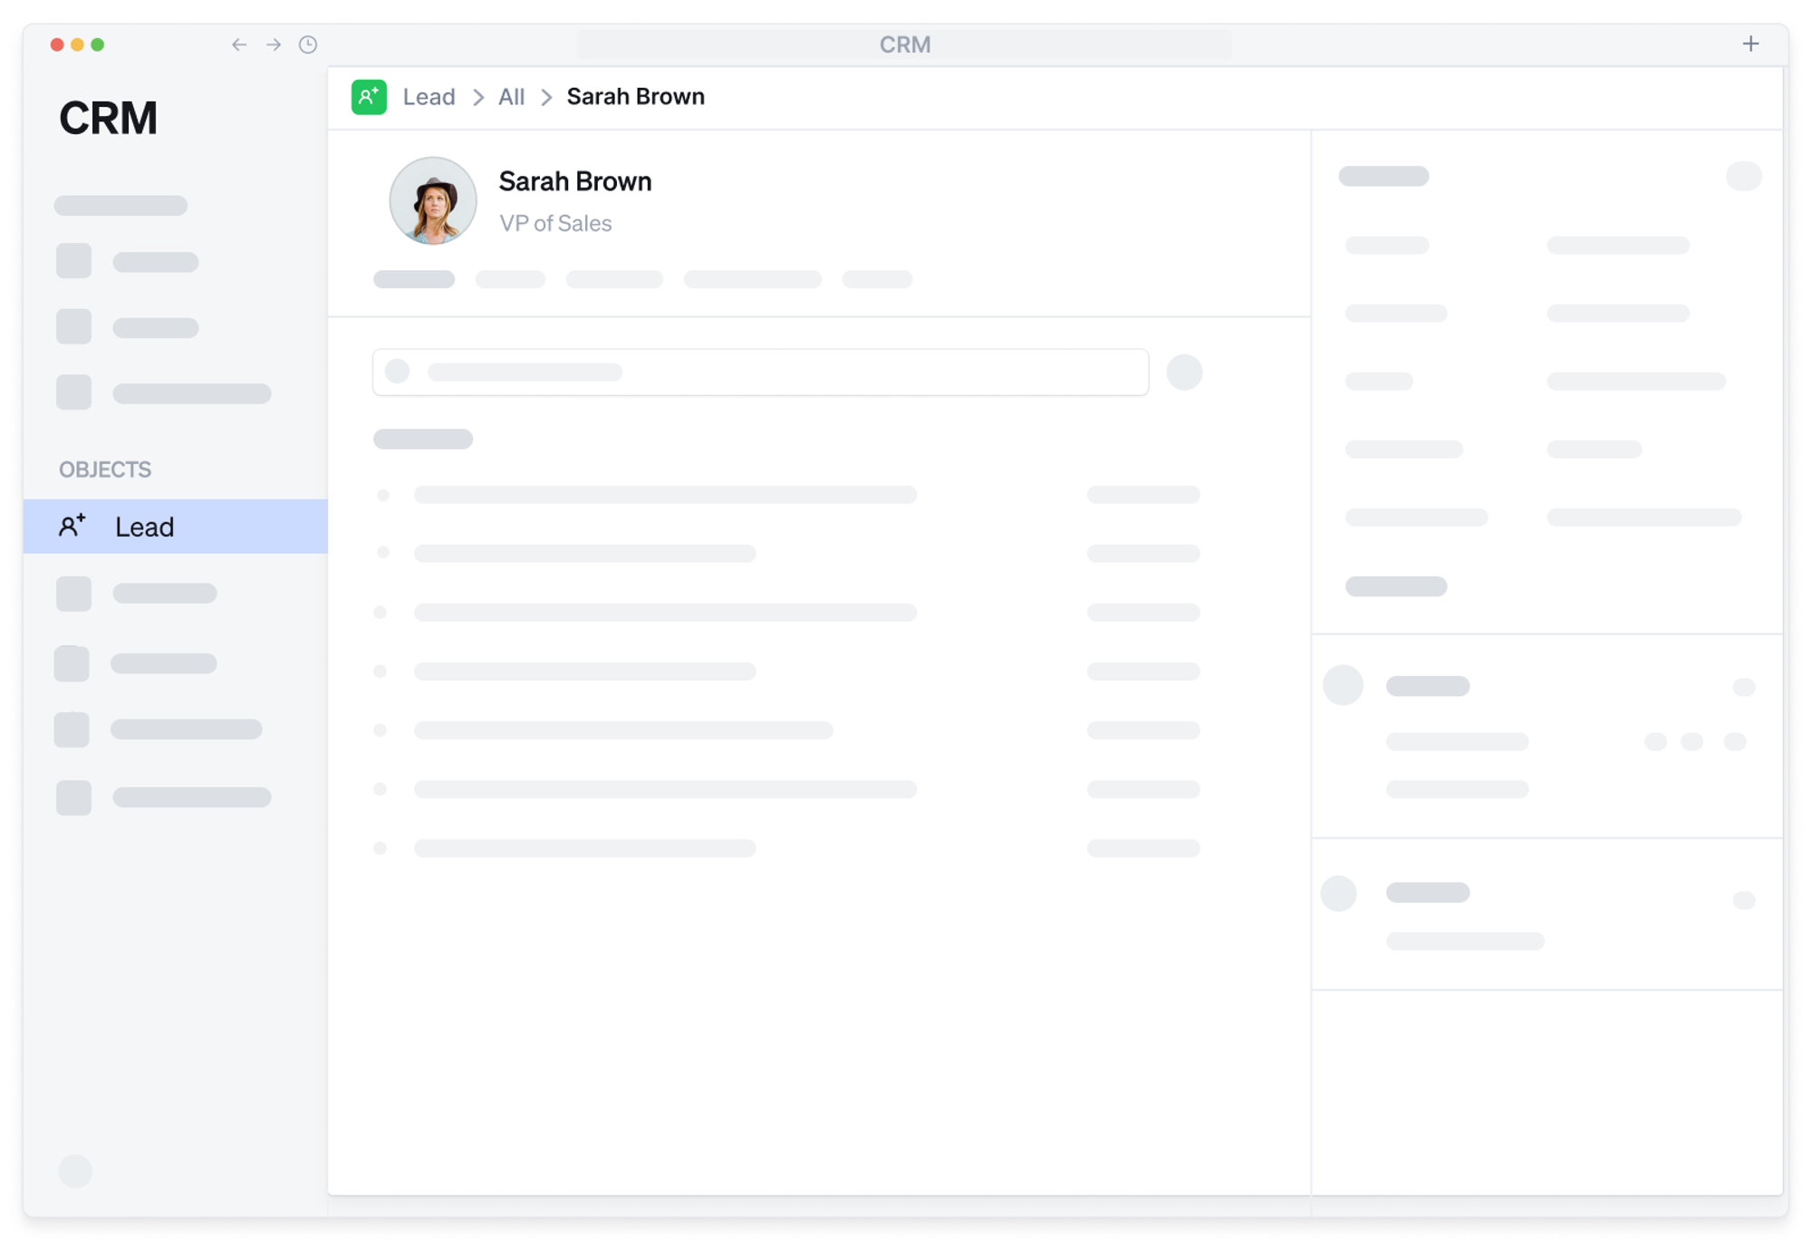Image resolution: width=1812 pixels, height=1240 pixels.
Task: Open the history clock icon
Action: click(308, 44)
